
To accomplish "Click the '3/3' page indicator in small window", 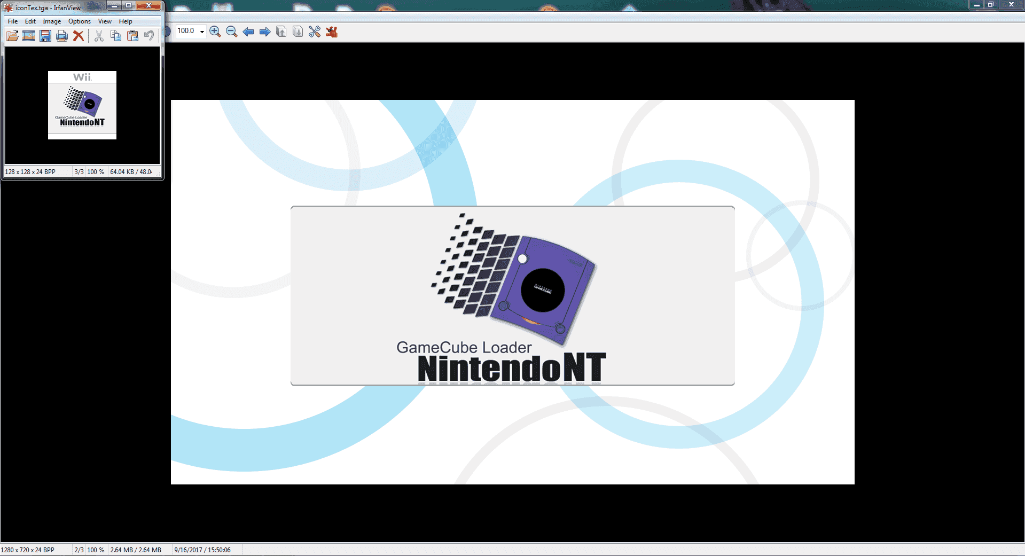I will (x=79, y=172).
